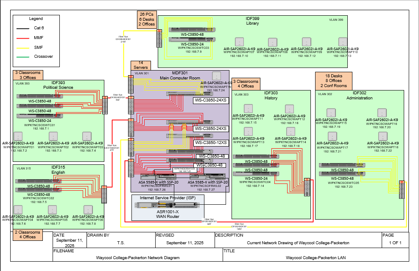The height and width of the screenshot is (271, 419).
Task: Pick the yellow SMF legend line
Action: pyautogui.click(x=23, y=48)
